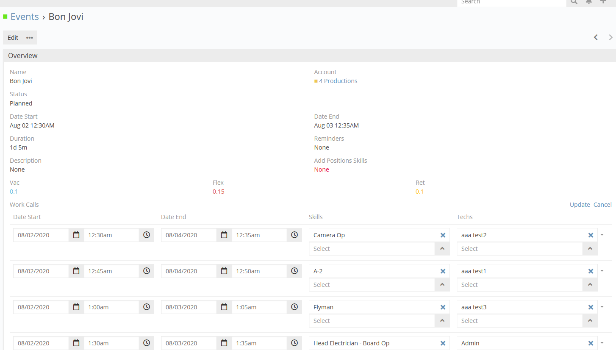Image resolution: width=616 pixels, height=350 pixels.
Task: Go to previous event record
Action: coord(596,37)
